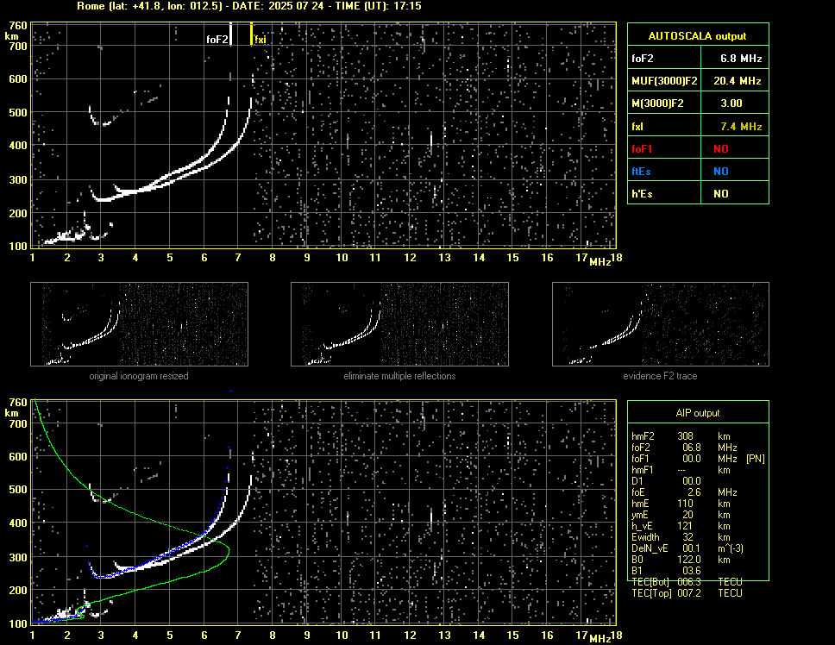Click the red NO value beside foF1
The width and height of the screenshot is (835, 645).
pos(721,149)
